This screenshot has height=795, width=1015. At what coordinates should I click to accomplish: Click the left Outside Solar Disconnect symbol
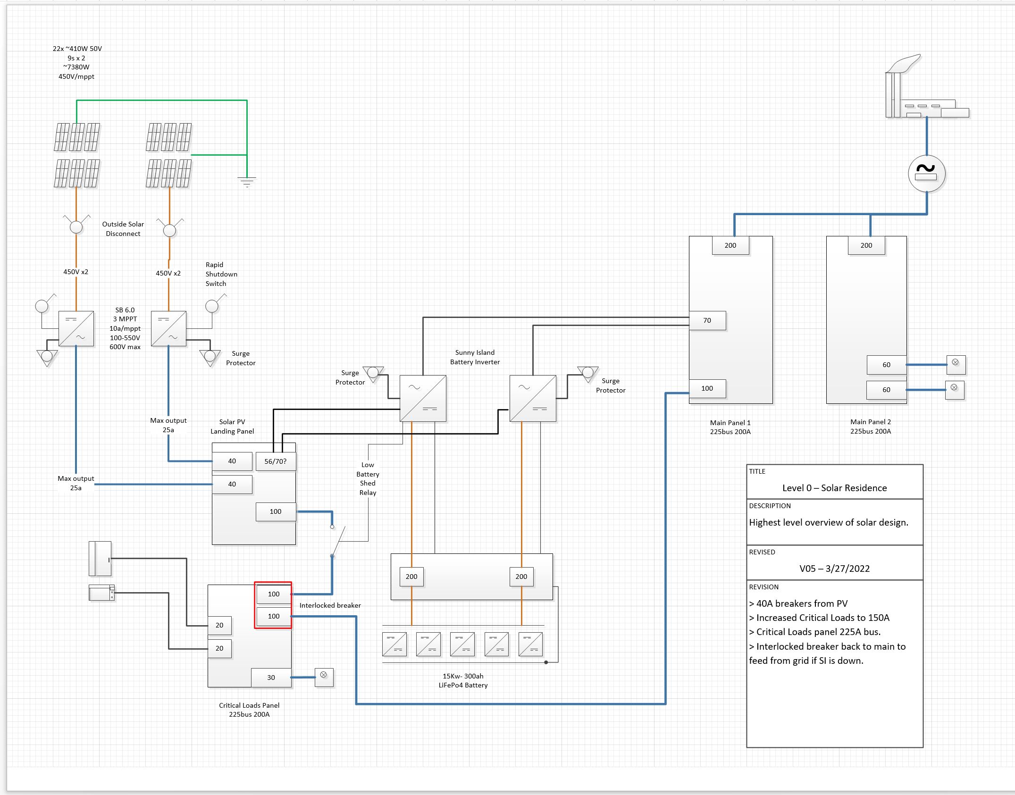click(76, 227)
